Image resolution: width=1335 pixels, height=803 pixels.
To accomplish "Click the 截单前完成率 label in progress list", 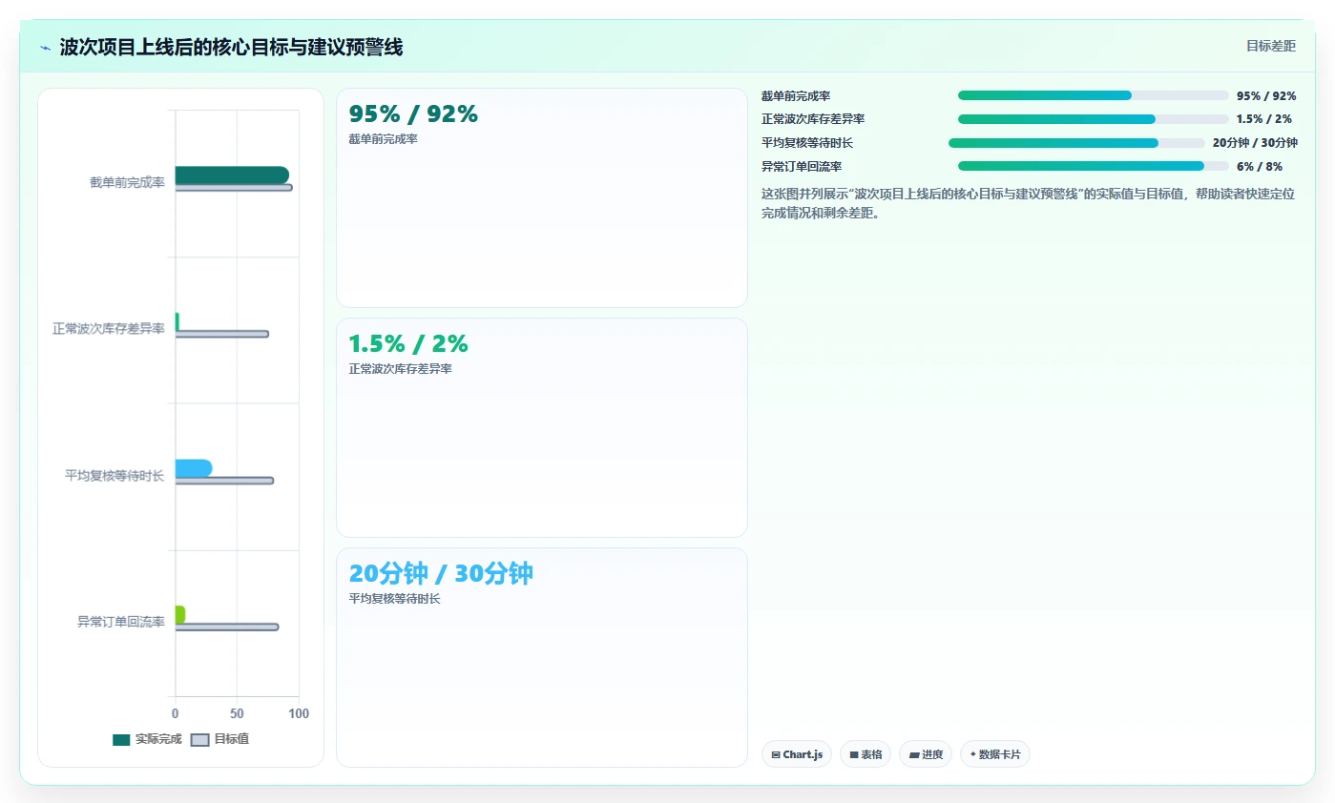I will tap(795, 95).
